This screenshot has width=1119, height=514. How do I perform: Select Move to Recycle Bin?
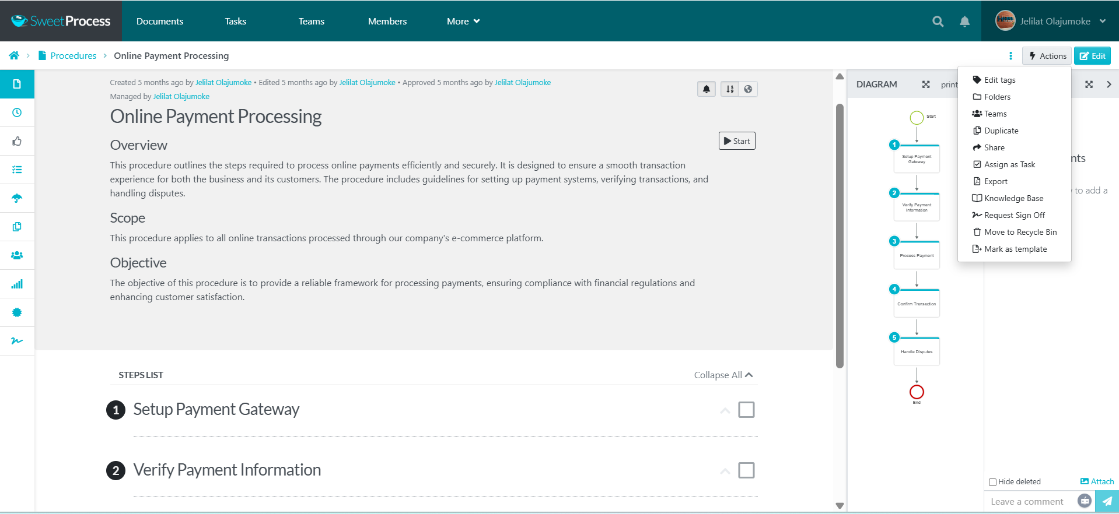pos(1014,232)
